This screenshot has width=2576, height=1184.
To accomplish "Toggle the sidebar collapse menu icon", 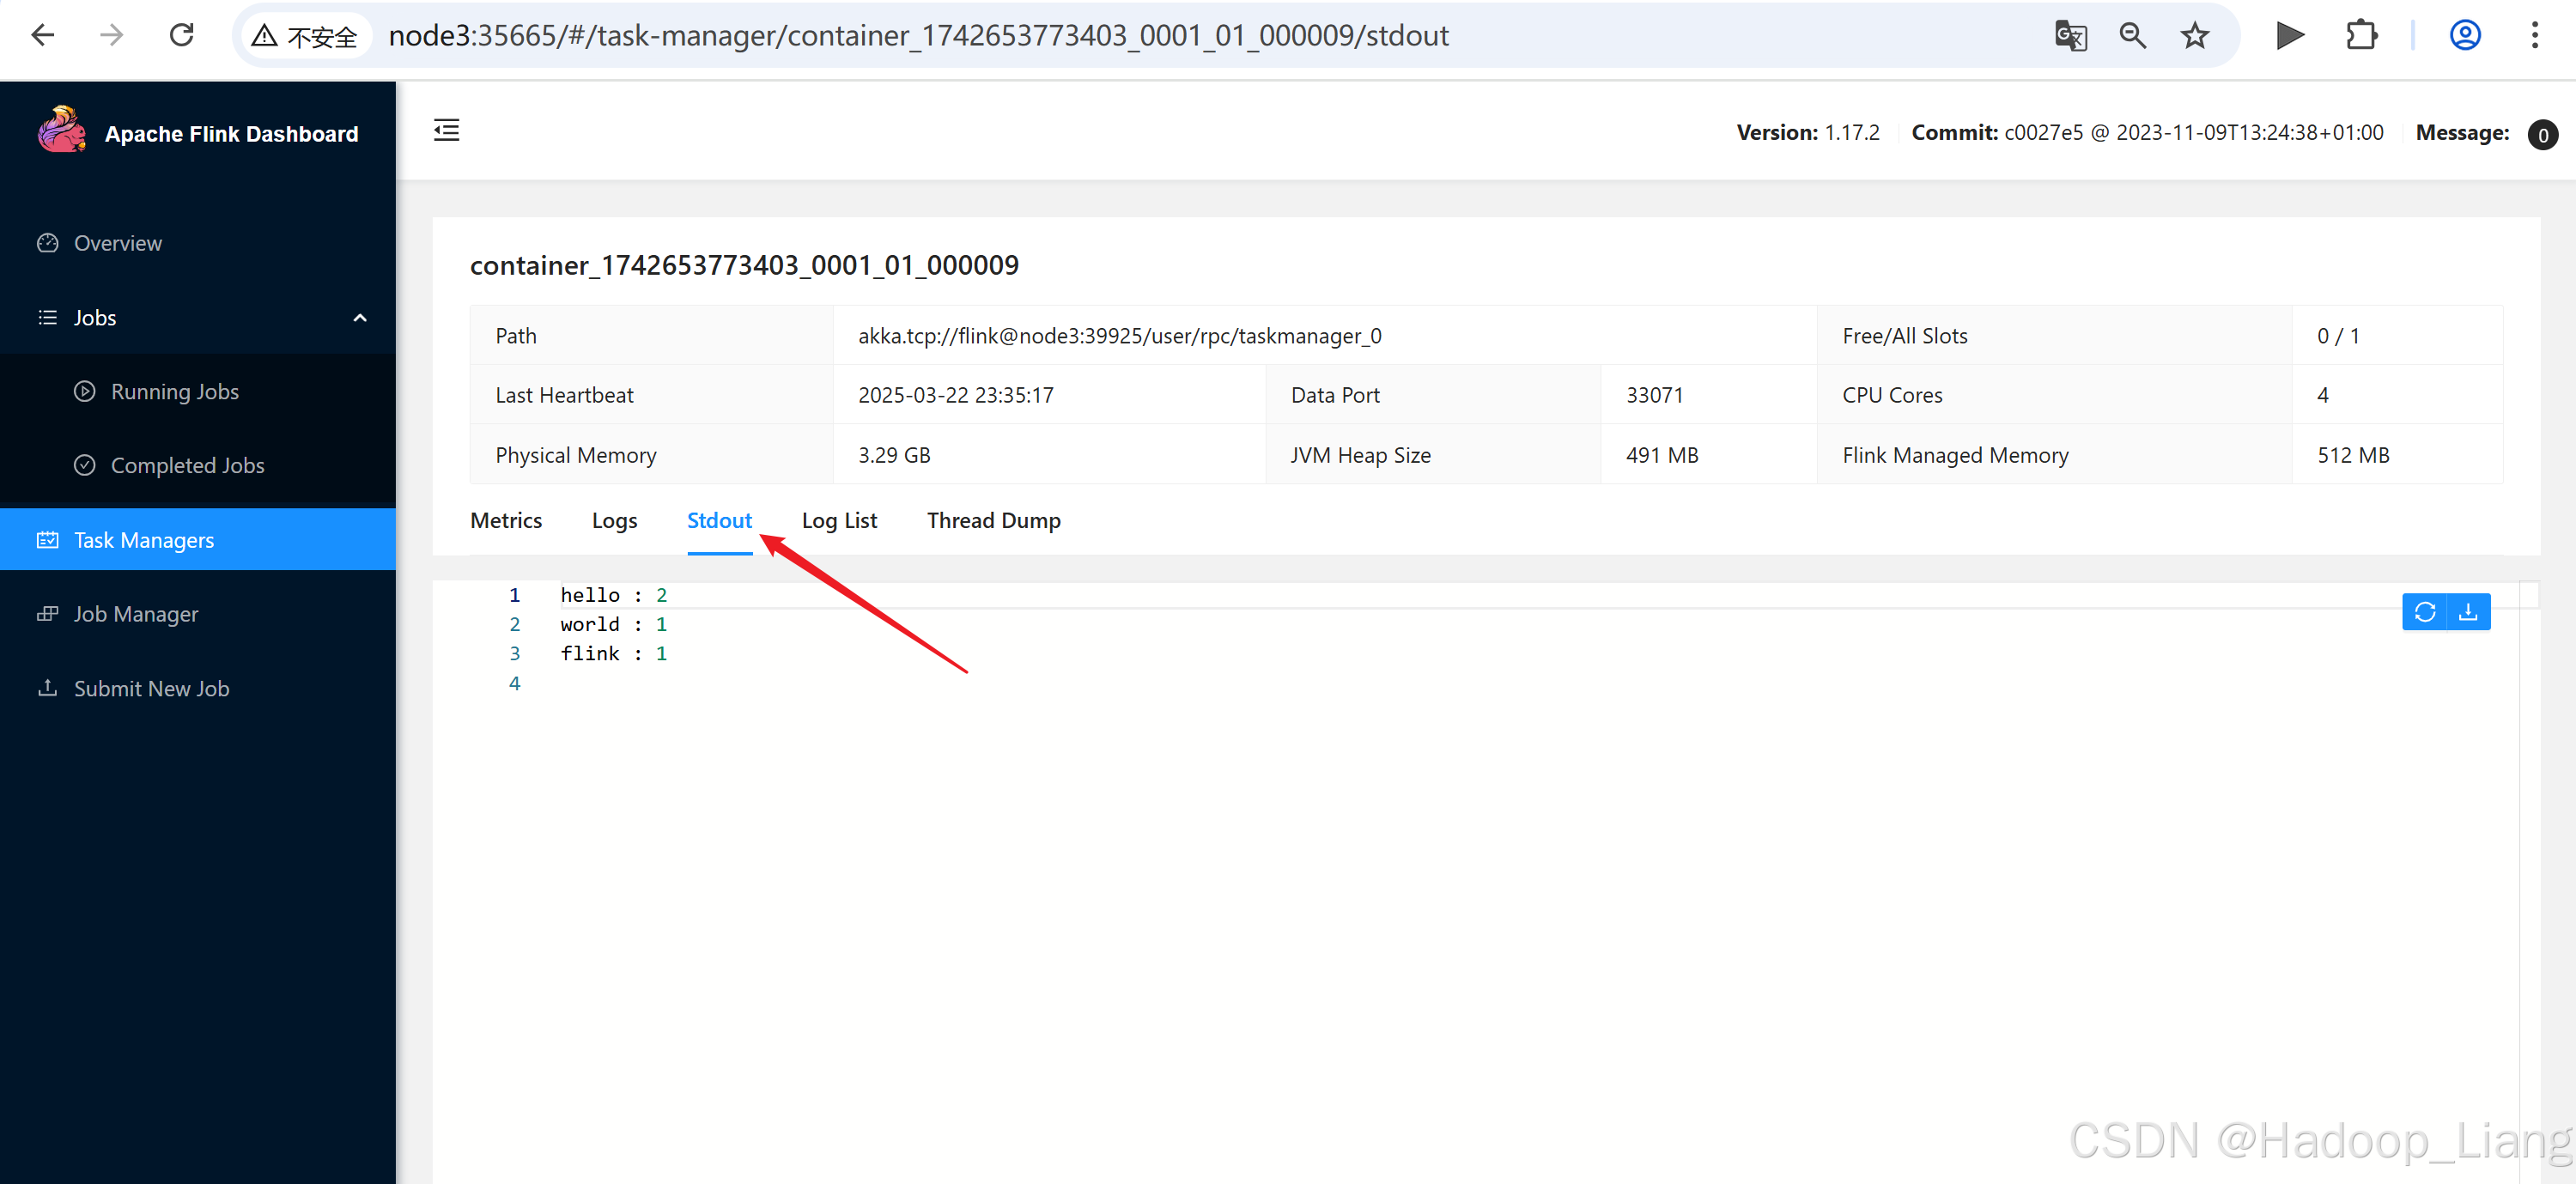I will pos(446,130).
